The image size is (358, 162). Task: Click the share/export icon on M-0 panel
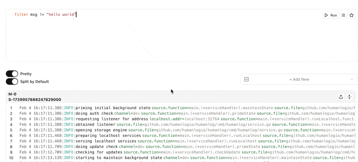pyautogui.click(x=341, y=97)
